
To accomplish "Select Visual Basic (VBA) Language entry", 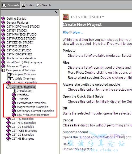I will click(24, 62).
